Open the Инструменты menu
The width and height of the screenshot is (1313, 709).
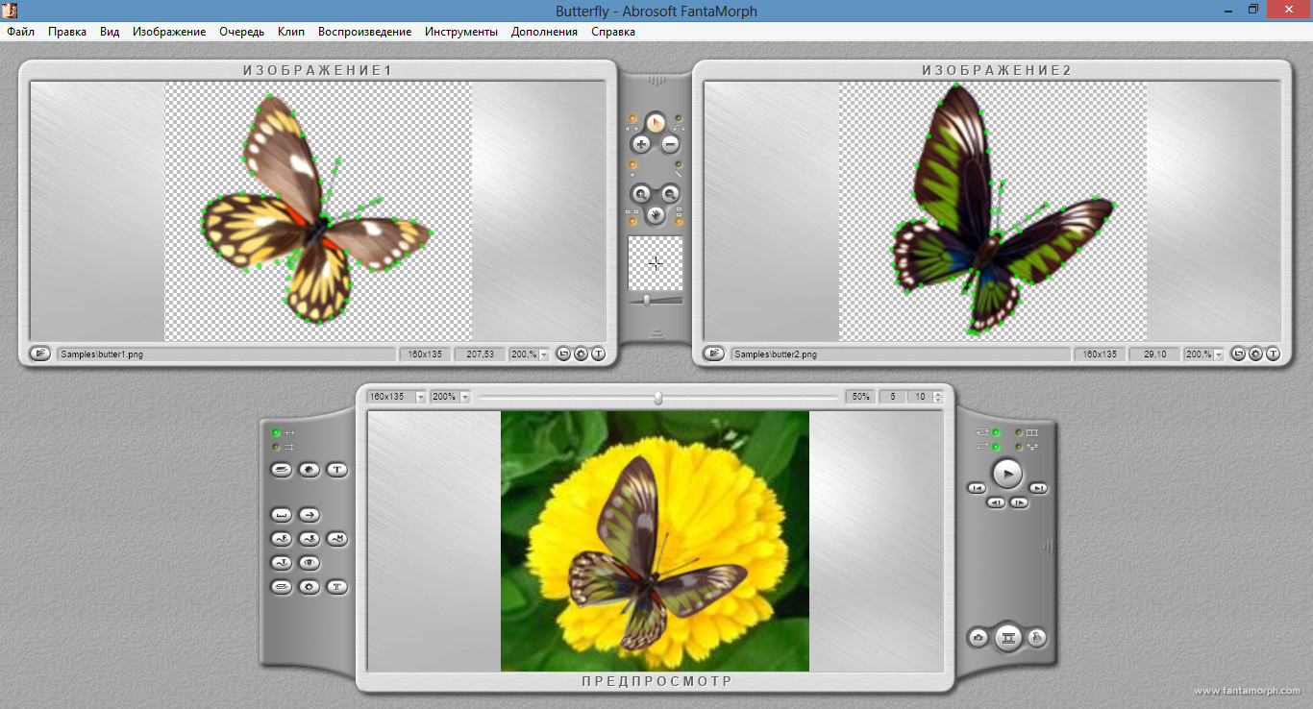[x=461, y=32]
